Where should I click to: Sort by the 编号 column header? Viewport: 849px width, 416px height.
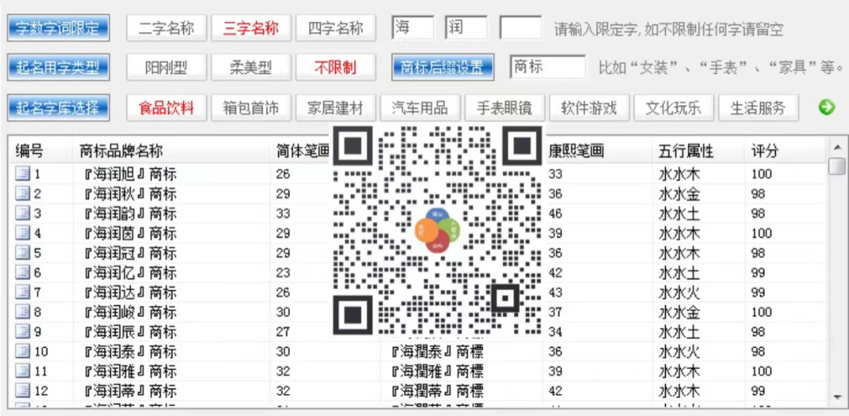(x=41, y=151)
